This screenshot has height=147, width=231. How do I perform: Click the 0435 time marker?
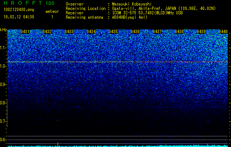[113, 31]
